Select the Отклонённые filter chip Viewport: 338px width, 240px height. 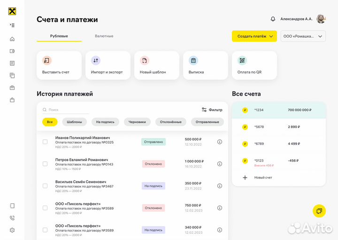[x=171, y=122]
